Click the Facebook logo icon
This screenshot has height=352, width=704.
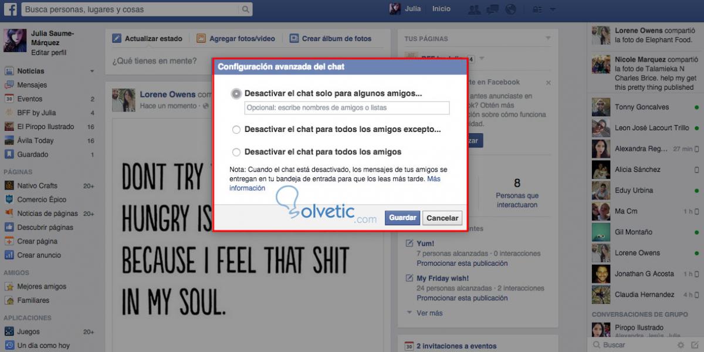click(10, 9)
